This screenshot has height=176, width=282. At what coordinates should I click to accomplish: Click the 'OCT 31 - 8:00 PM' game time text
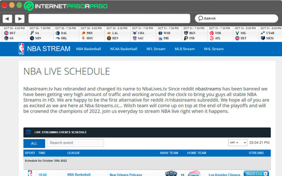pos(245,28)
